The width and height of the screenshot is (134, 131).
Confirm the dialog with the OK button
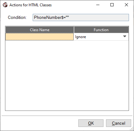pyautogui.click(x=91, y=123)
